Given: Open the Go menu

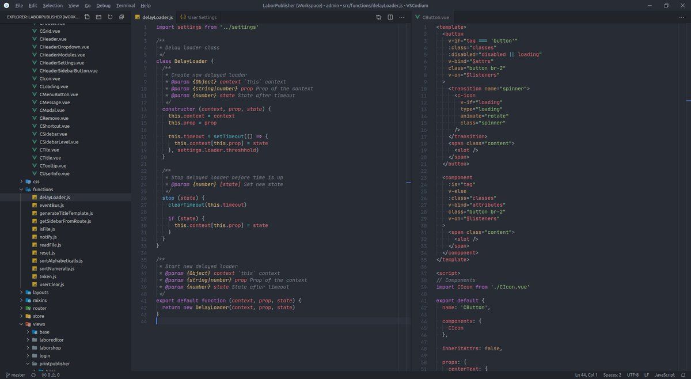Looking at the screenshot, I should (88, 5).
